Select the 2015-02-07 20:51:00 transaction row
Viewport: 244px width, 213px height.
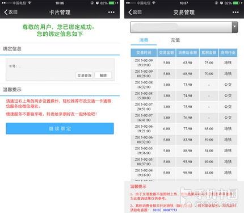(x=184, y=107)
